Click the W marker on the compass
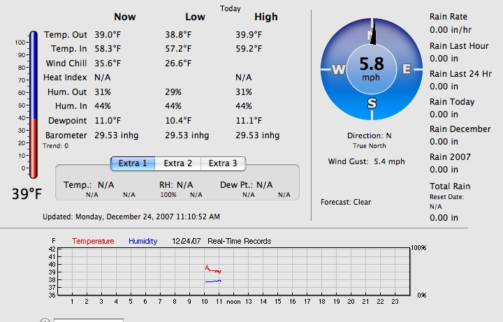The width and height of the screenshot is (503, 322). pos(338,69)
